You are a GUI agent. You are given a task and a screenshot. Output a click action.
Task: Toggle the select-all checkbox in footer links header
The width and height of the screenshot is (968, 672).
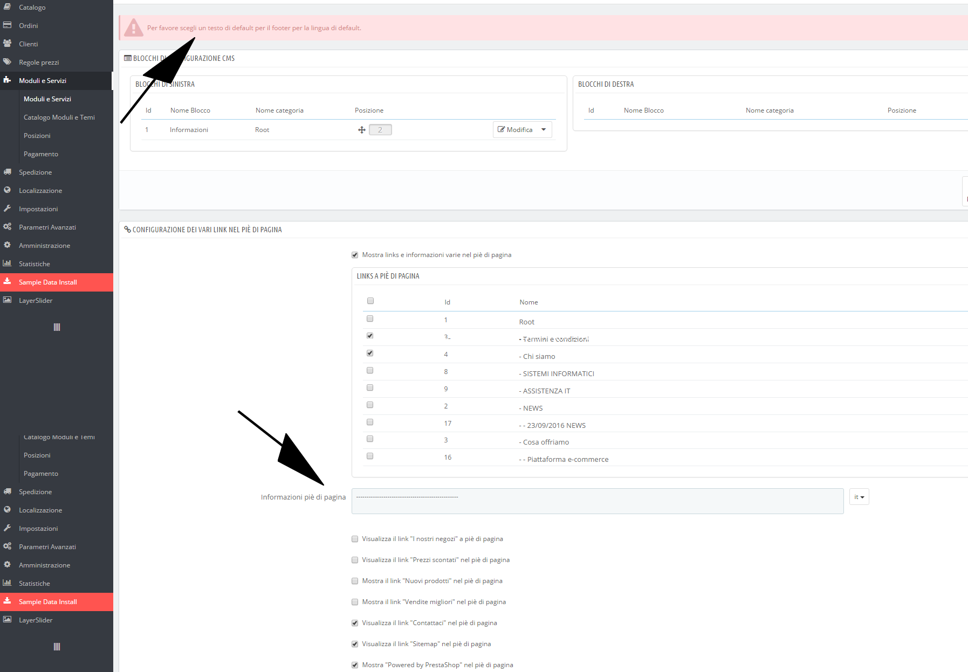click(x=370, y=301)
